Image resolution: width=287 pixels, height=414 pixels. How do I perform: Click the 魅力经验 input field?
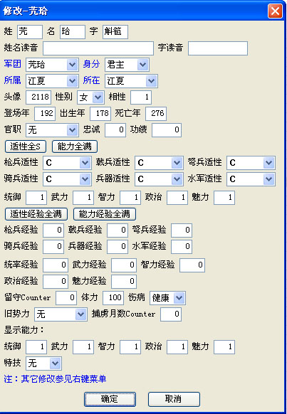tap(124, 282)
